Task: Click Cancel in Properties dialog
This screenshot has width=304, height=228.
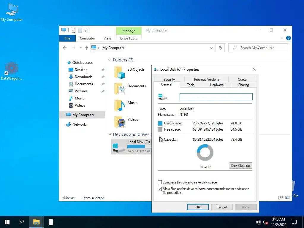Action: pos(221,207)
